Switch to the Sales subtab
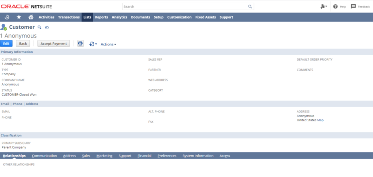 [86, 156]
